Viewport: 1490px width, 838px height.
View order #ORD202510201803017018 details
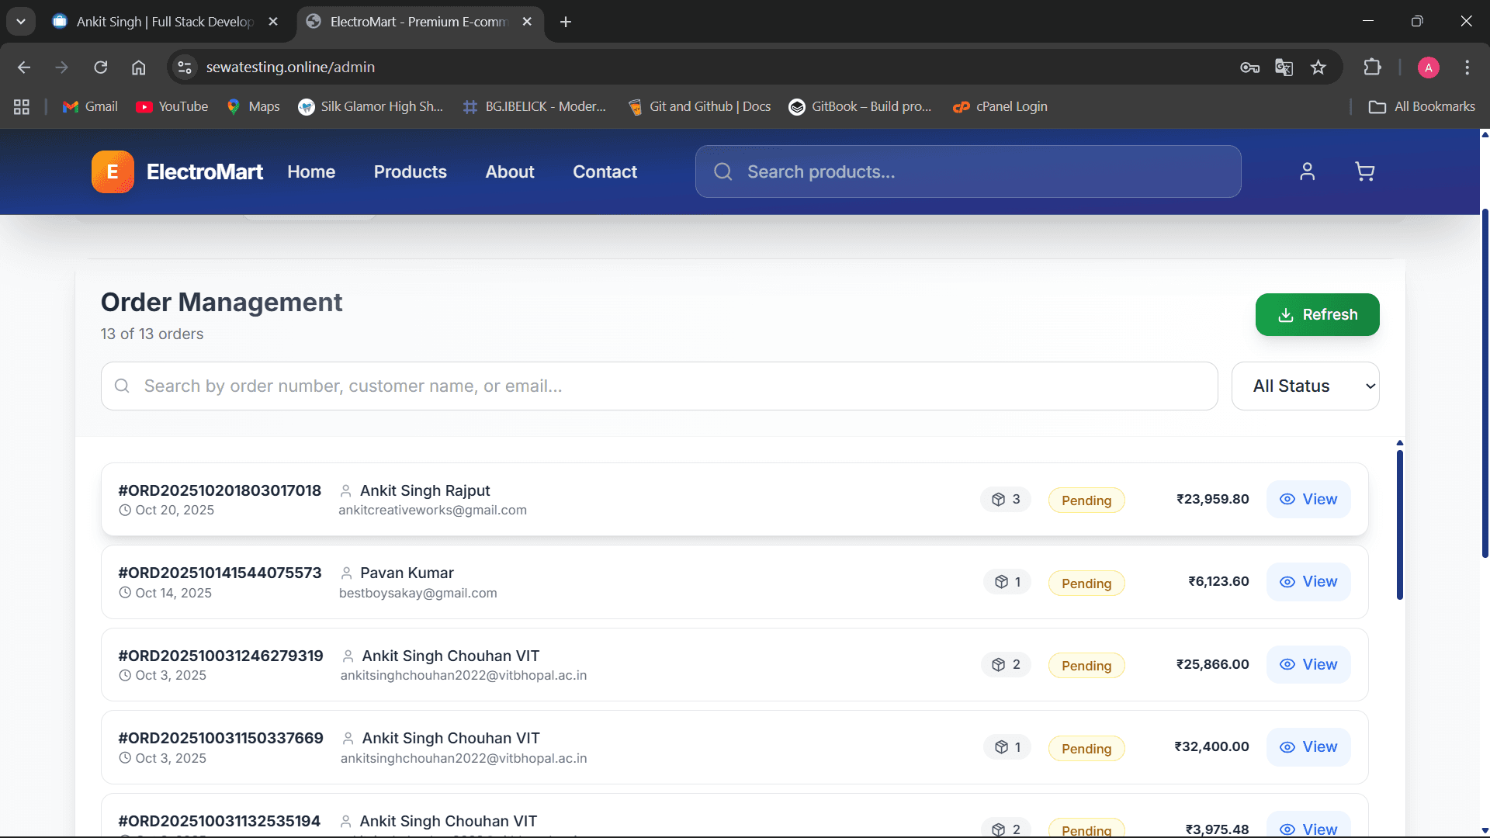pos(1308,500)
